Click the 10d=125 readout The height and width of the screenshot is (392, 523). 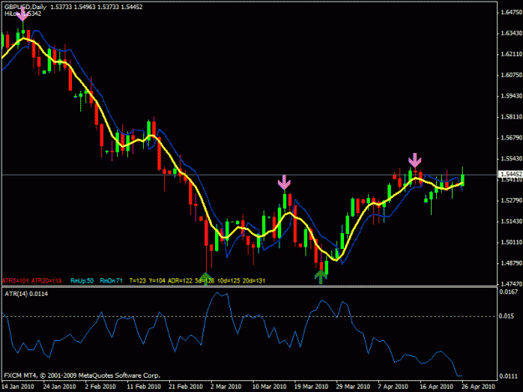228,281
